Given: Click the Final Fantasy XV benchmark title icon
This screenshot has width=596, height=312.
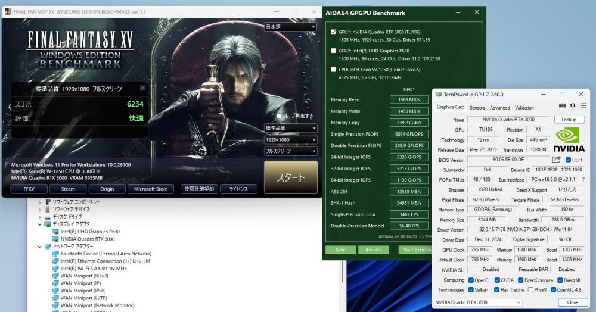Looking at the screenshot, I should coord(8,11).
